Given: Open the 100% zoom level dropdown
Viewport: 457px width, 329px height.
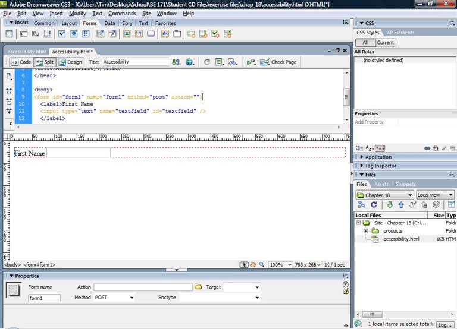Looking at the screenshot, I should click(280, 265).
